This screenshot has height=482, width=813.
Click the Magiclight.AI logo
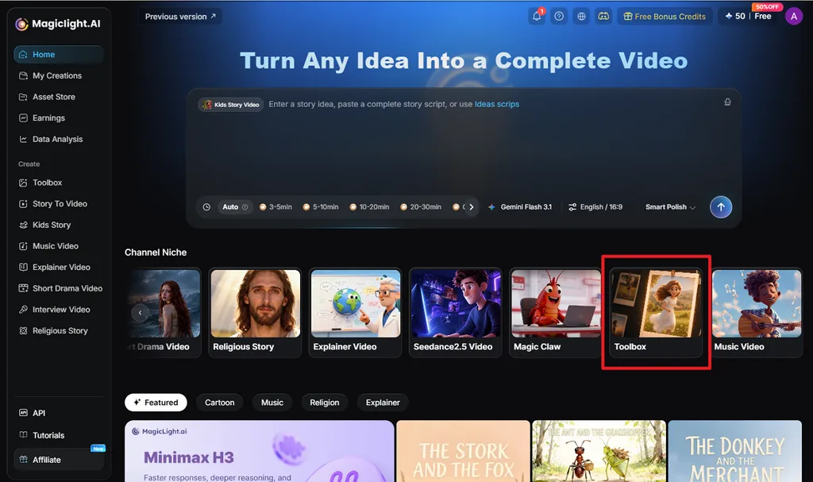click(x=57, y=24)
